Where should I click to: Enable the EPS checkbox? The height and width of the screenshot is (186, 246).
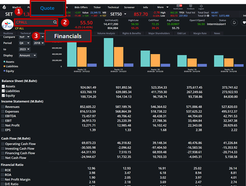(3, 130)
